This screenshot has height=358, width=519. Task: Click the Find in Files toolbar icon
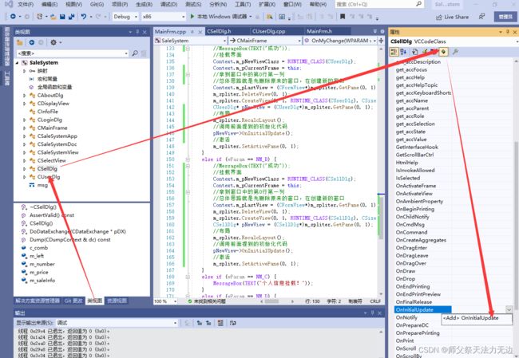point(269,17)
